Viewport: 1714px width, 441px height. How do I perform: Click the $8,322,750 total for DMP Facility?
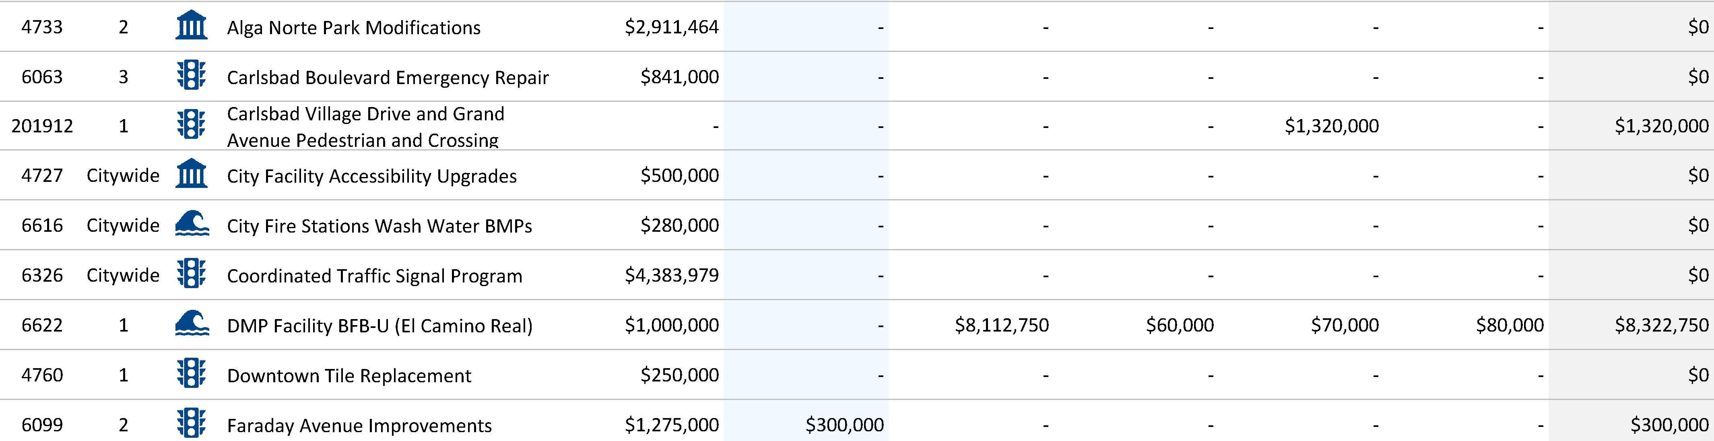point(1661,325)
